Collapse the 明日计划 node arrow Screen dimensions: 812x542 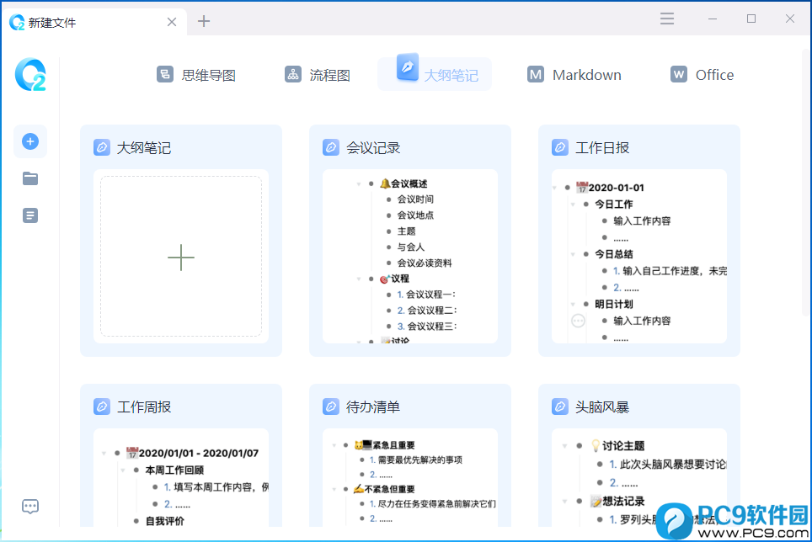pyautogui.click(x=573, y=304)
